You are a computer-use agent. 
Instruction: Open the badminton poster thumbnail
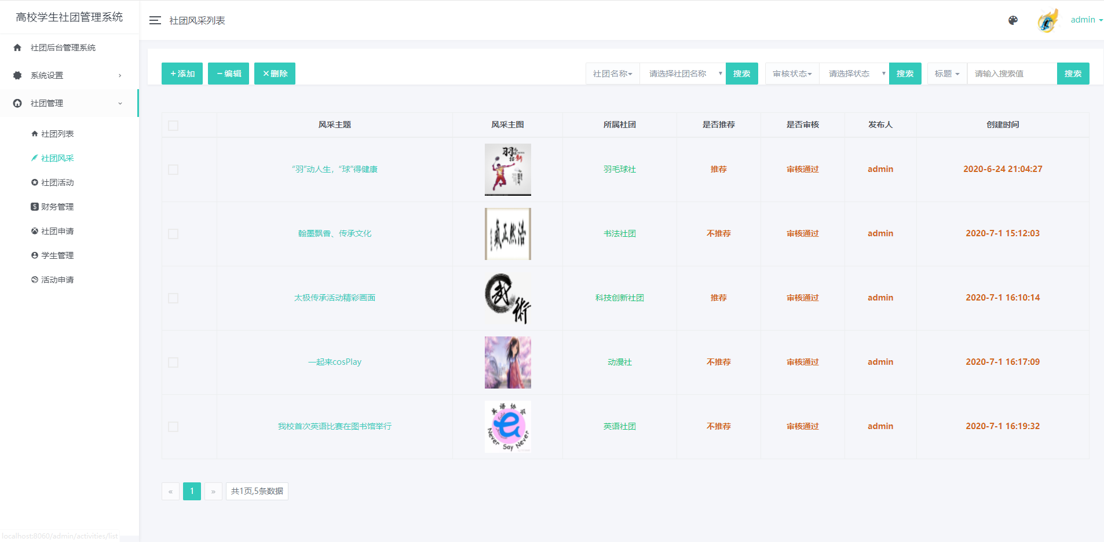coord(508,170)
